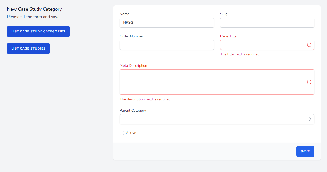The width and height of the screenshot is (327, 172).
Task: Click the Order Number label
Action: tap(131, 36)
